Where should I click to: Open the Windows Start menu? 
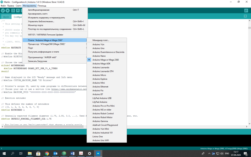pos(4,154)
